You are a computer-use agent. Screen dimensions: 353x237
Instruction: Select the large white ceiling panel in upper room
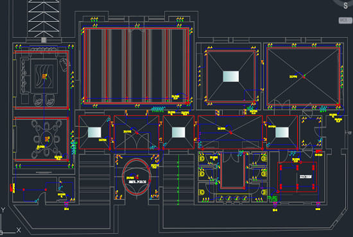(231, 76)
